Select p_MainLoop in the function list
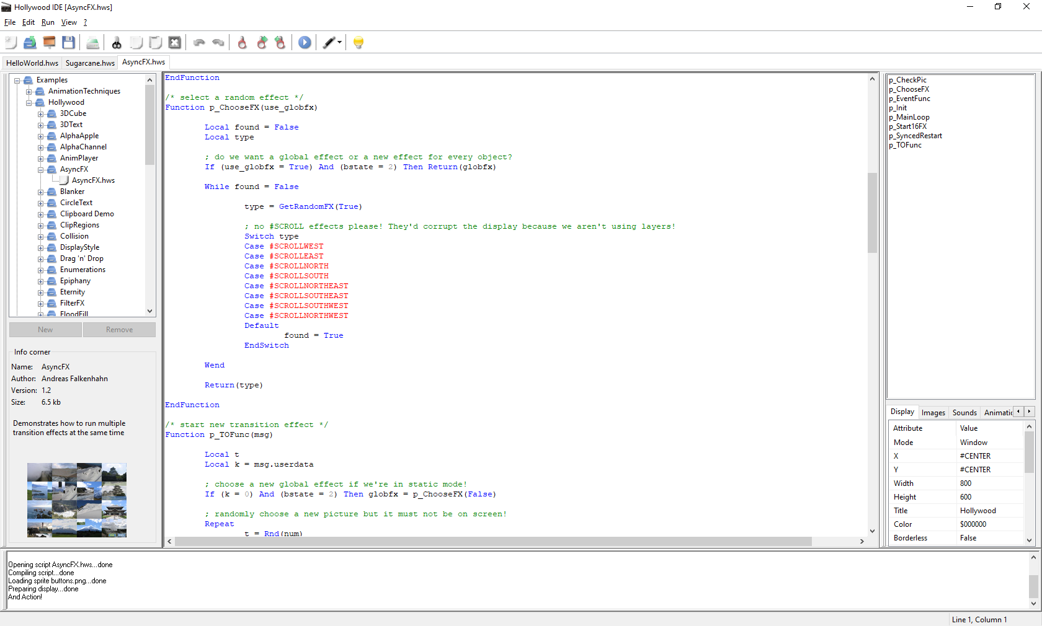1042x626 pixels. [x=909, y=117]
